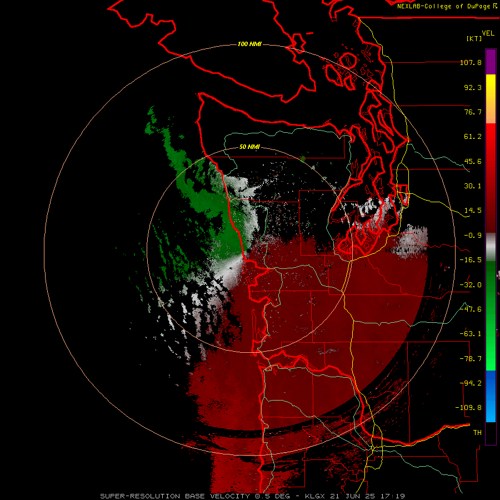Click the -94.2 velocity scale value
The height and width of the screenshot is (500, 500).
tap(471, 383)
